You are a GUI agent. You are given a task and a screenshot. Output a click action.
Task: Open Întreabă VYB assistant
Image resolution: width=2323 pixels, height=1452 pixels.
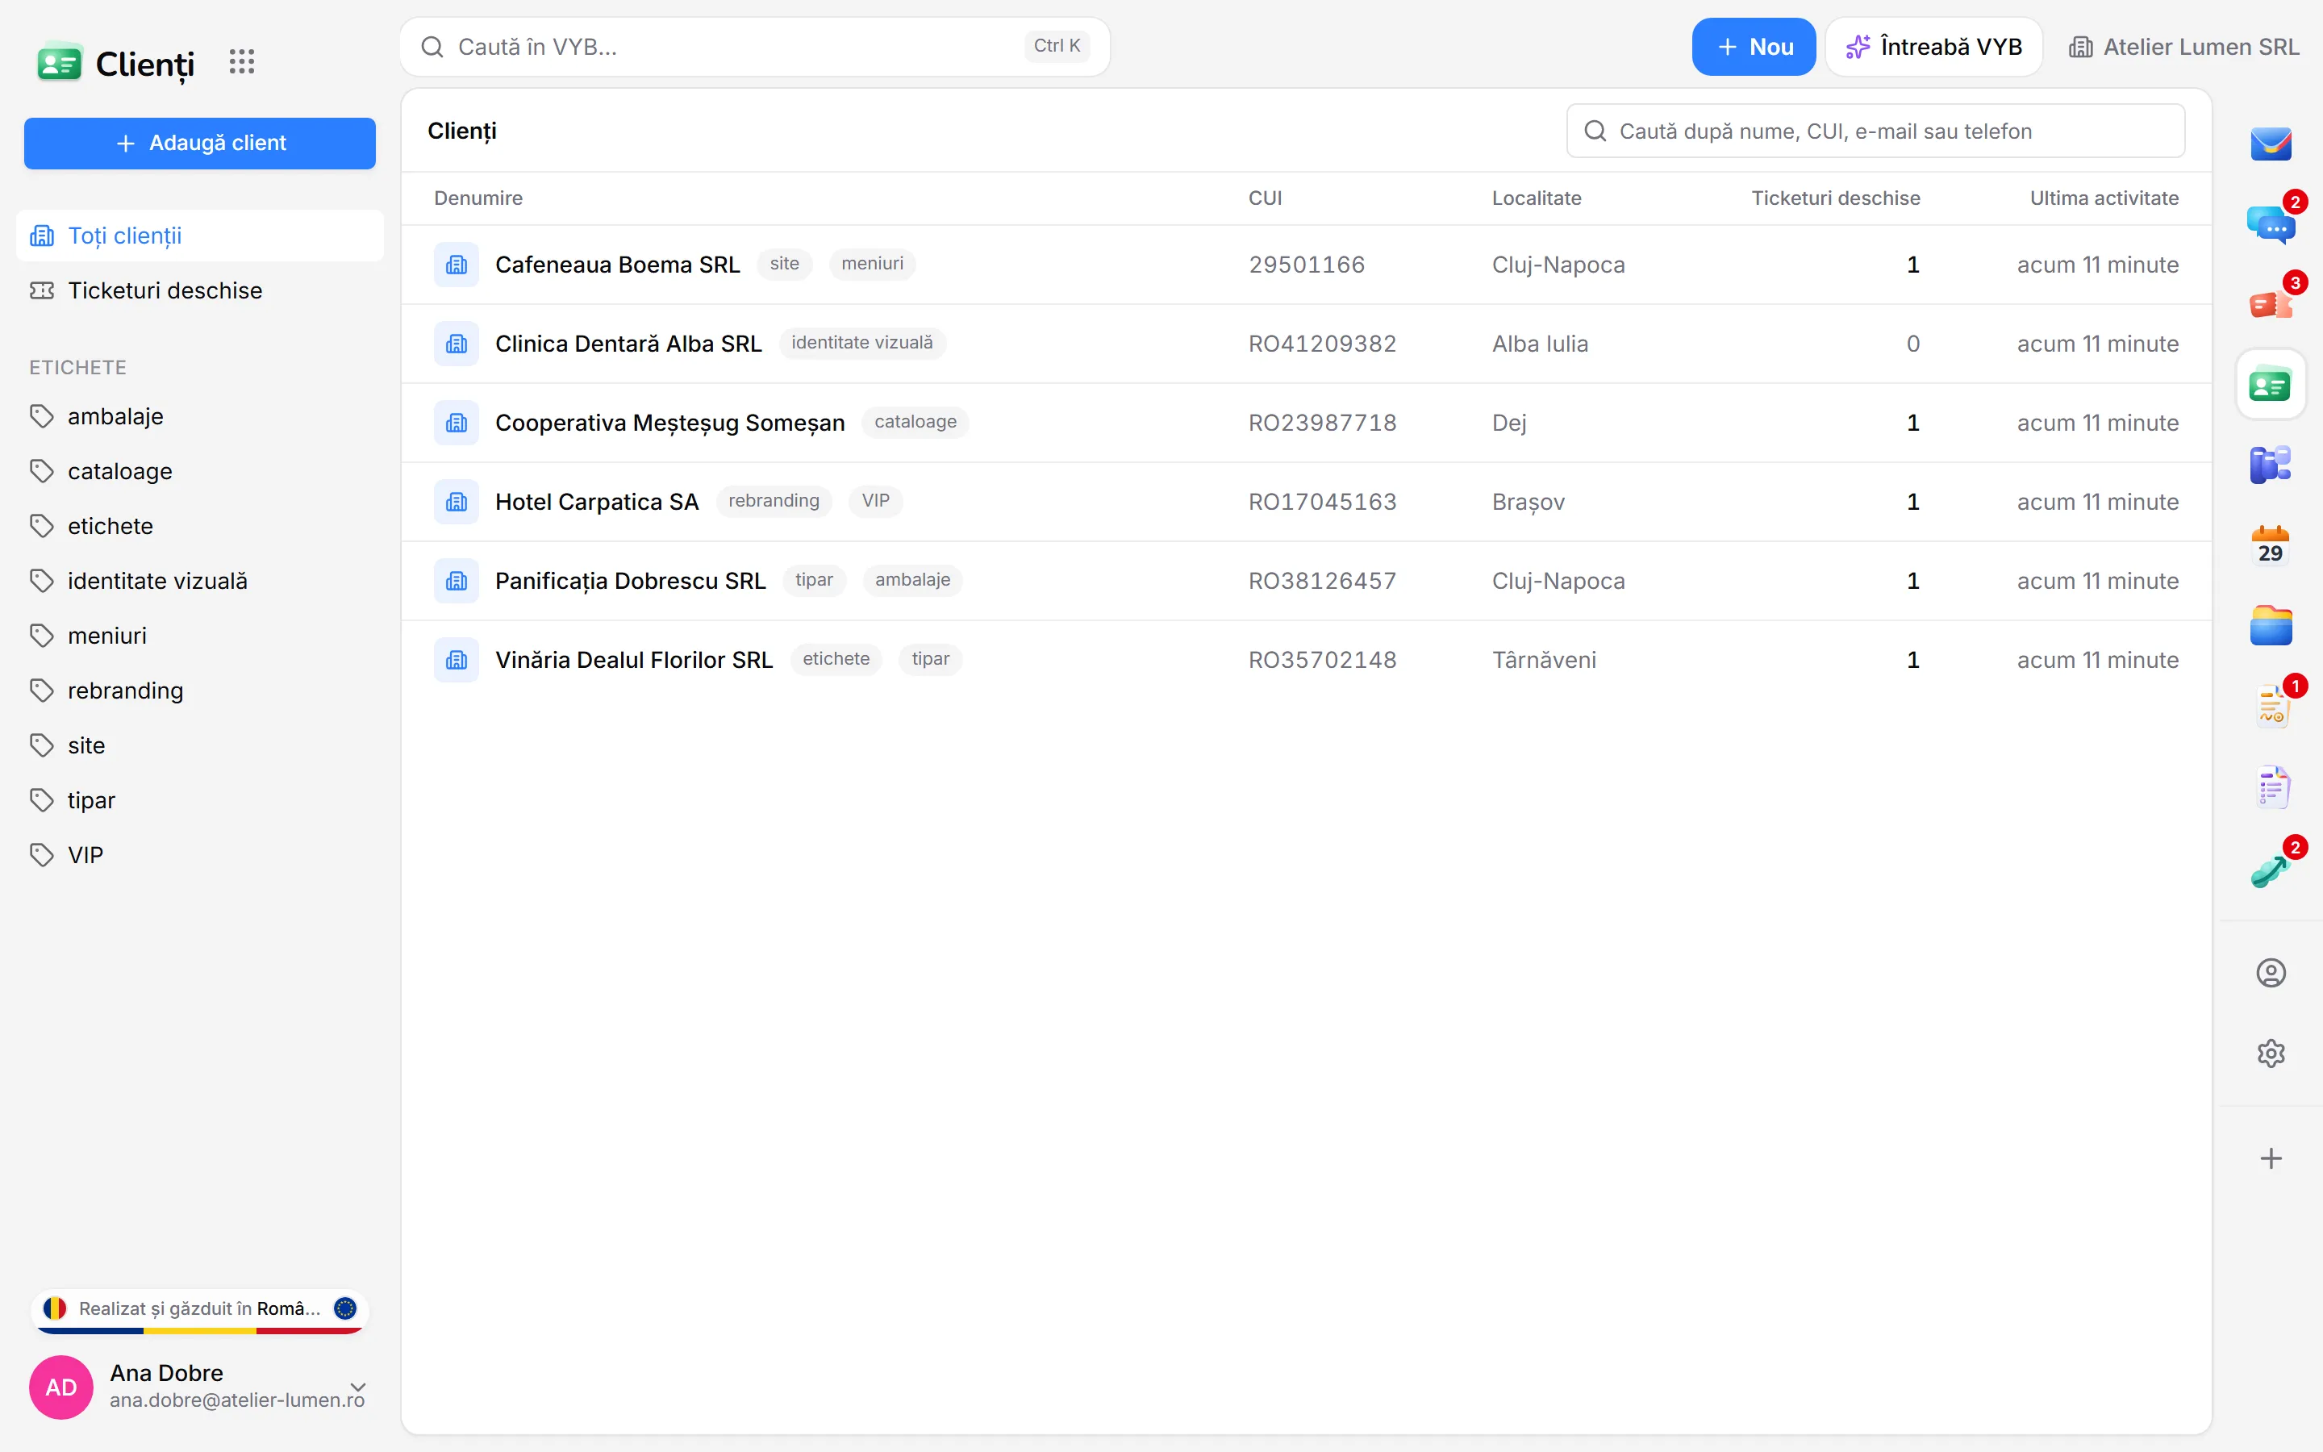coord(1933,47)
